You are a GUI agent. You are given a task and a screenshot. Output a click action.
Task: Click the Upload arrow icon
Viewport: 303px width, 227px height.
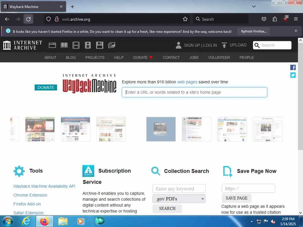(224, 45)
